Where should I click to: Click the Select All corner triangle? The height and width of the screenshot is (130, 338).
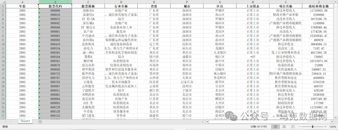pyautogui.click(x=3, y=2)
